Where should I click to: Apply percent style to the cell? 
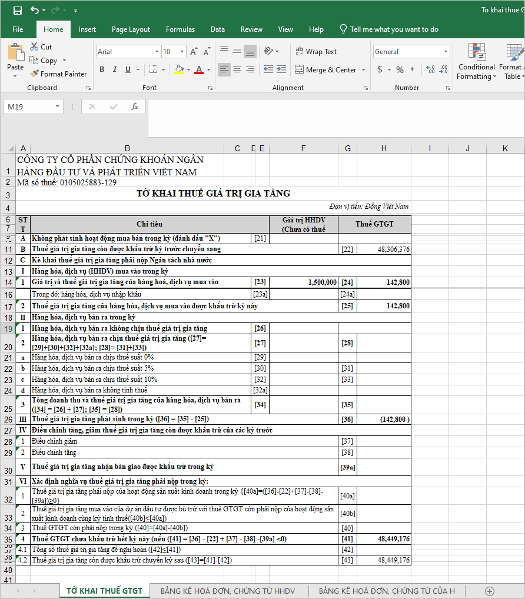tap(400, 70)
